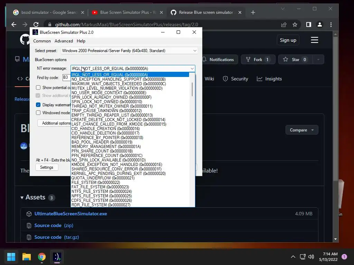Open the Select preset dropdown

129,51
